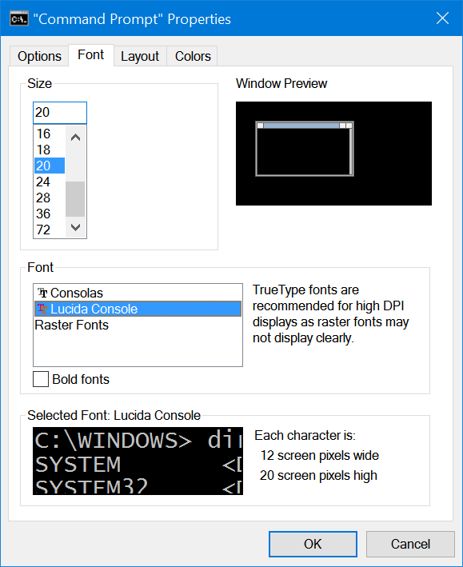Close the Properties dialog window
The height and width of the screenshot is (567, 463).
(442, 18)
